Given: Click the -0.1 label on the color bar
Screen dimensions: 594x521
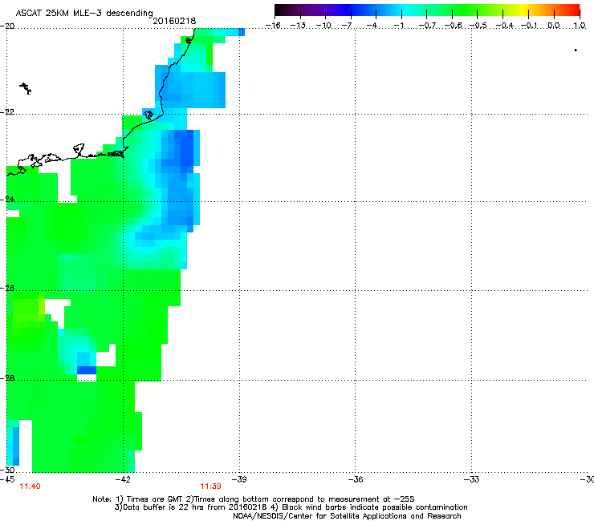Looking at the screenshot, I should coord(530,26).
